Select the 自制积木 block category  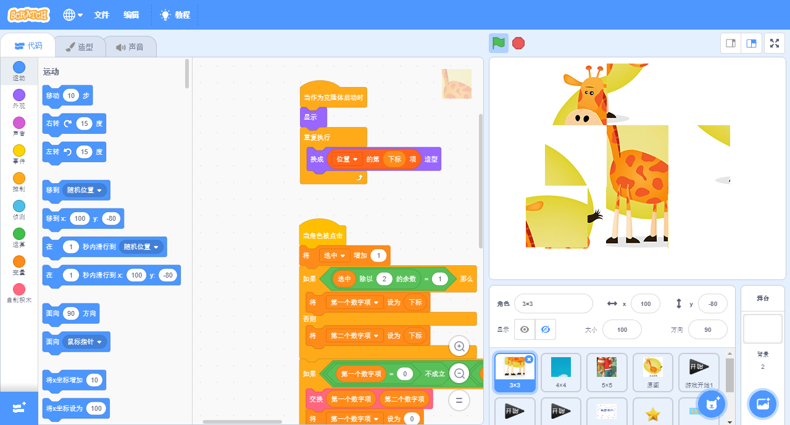pos(19,293)
